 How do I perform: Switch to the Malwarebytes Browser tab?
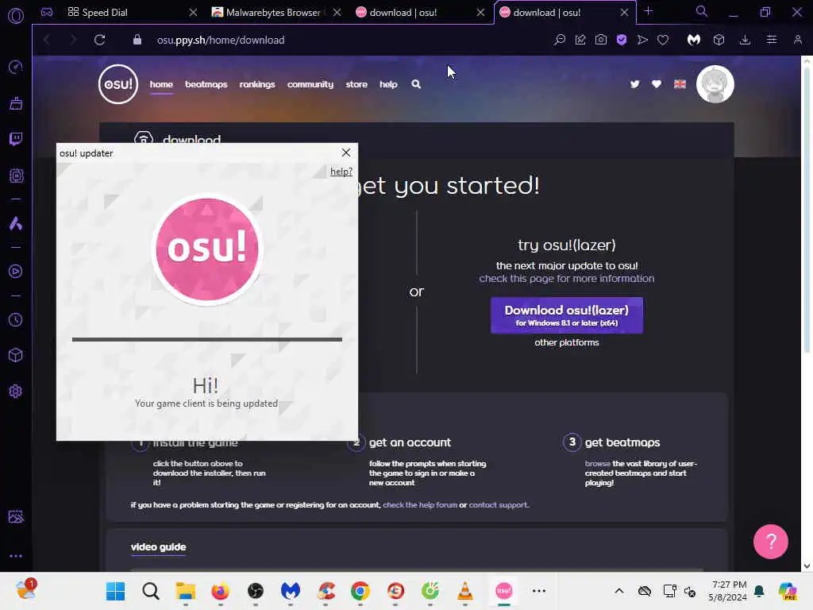(273, 13)
